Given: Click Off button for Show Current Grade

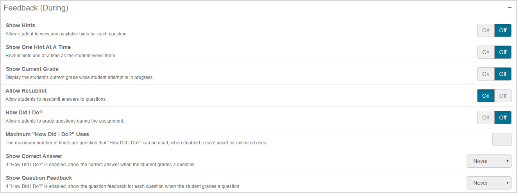Looking at the screenshot, I should (x=503, y=74).
